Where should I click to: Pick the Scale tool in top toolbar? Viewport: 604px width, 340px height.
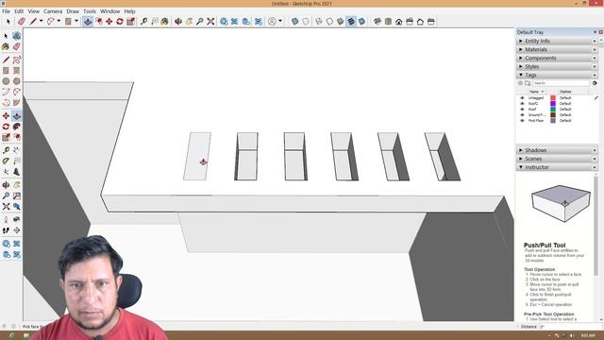tap(131, 22)
